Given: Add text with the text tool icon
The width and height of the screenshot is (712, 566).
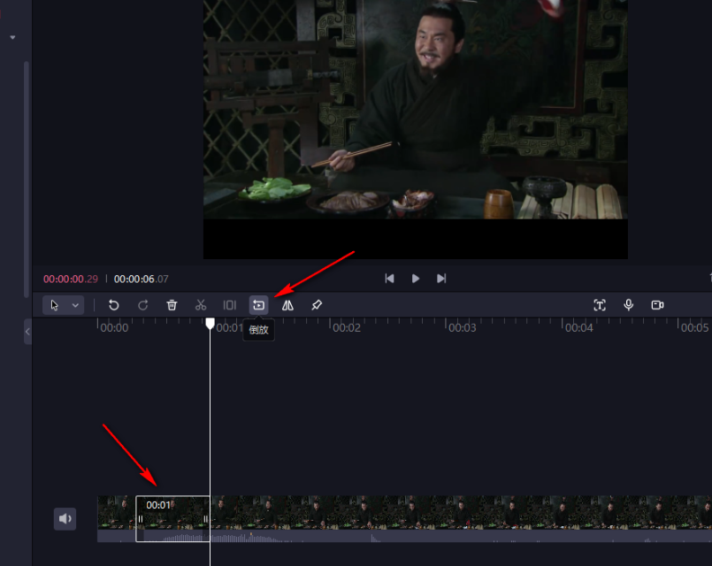Looking at the screenshot, I should (x=600, y=305).
